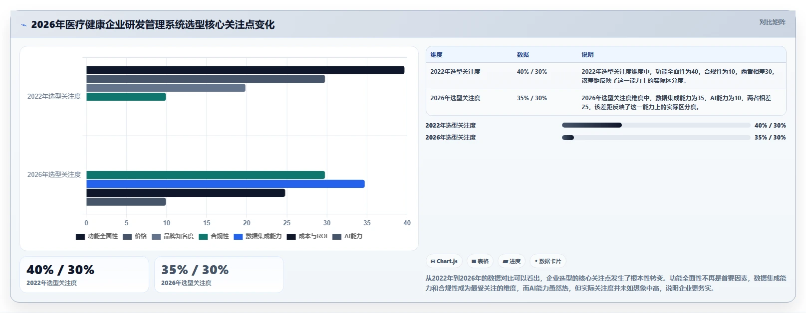The image size is (806, 313).
Task: Click the 2022 价格 bar reaching 30
Action: click(206, 79)
